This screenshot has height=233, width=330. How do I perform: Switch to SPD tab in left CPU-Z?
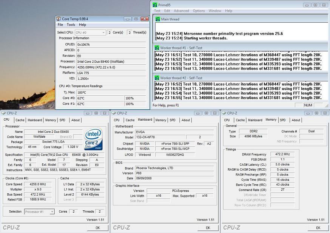[62, 120]
